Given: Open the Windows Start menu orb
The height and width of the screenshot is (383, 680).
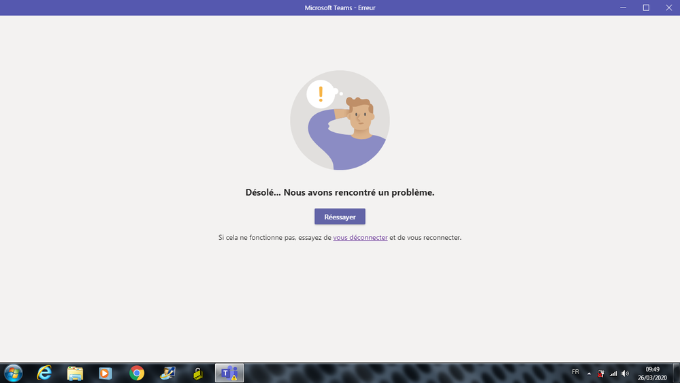Looking at the screenshot, I should 13,373.
